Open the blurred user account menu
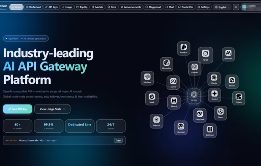The height and width of the screenshot is (166, 261). click(x=251, y=7)
